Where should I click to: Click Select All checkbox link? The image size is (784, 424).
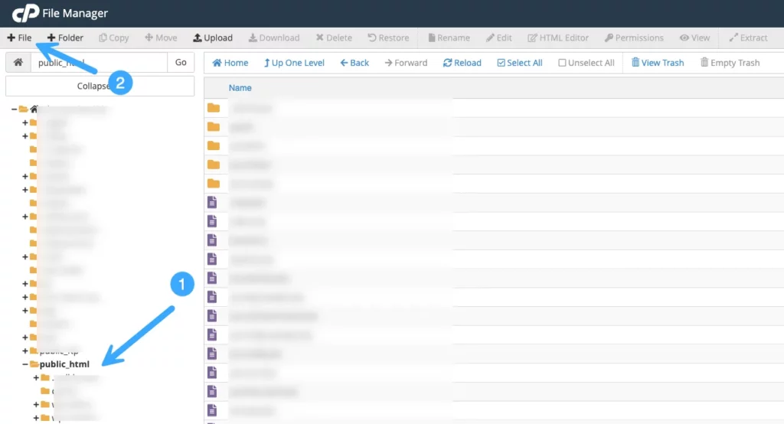point(520,63)
